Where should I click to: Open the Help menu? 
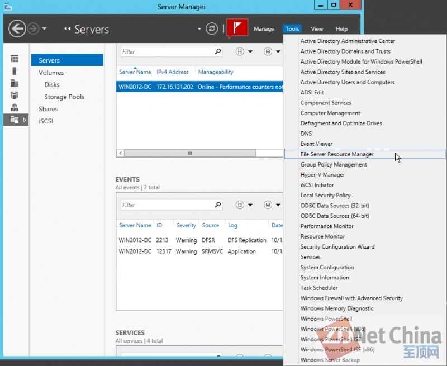point(341,29)
